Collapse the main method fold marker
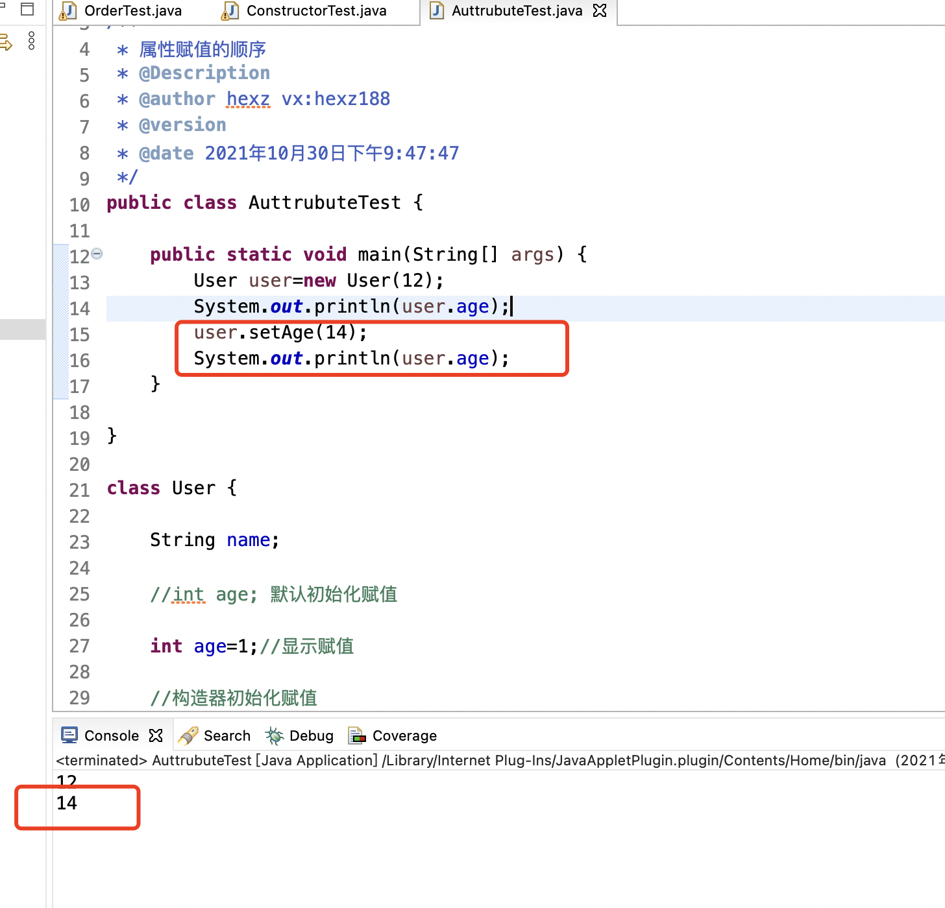Image resolution: width=945 pixels, height=908 pixels. tap(97, 254)
